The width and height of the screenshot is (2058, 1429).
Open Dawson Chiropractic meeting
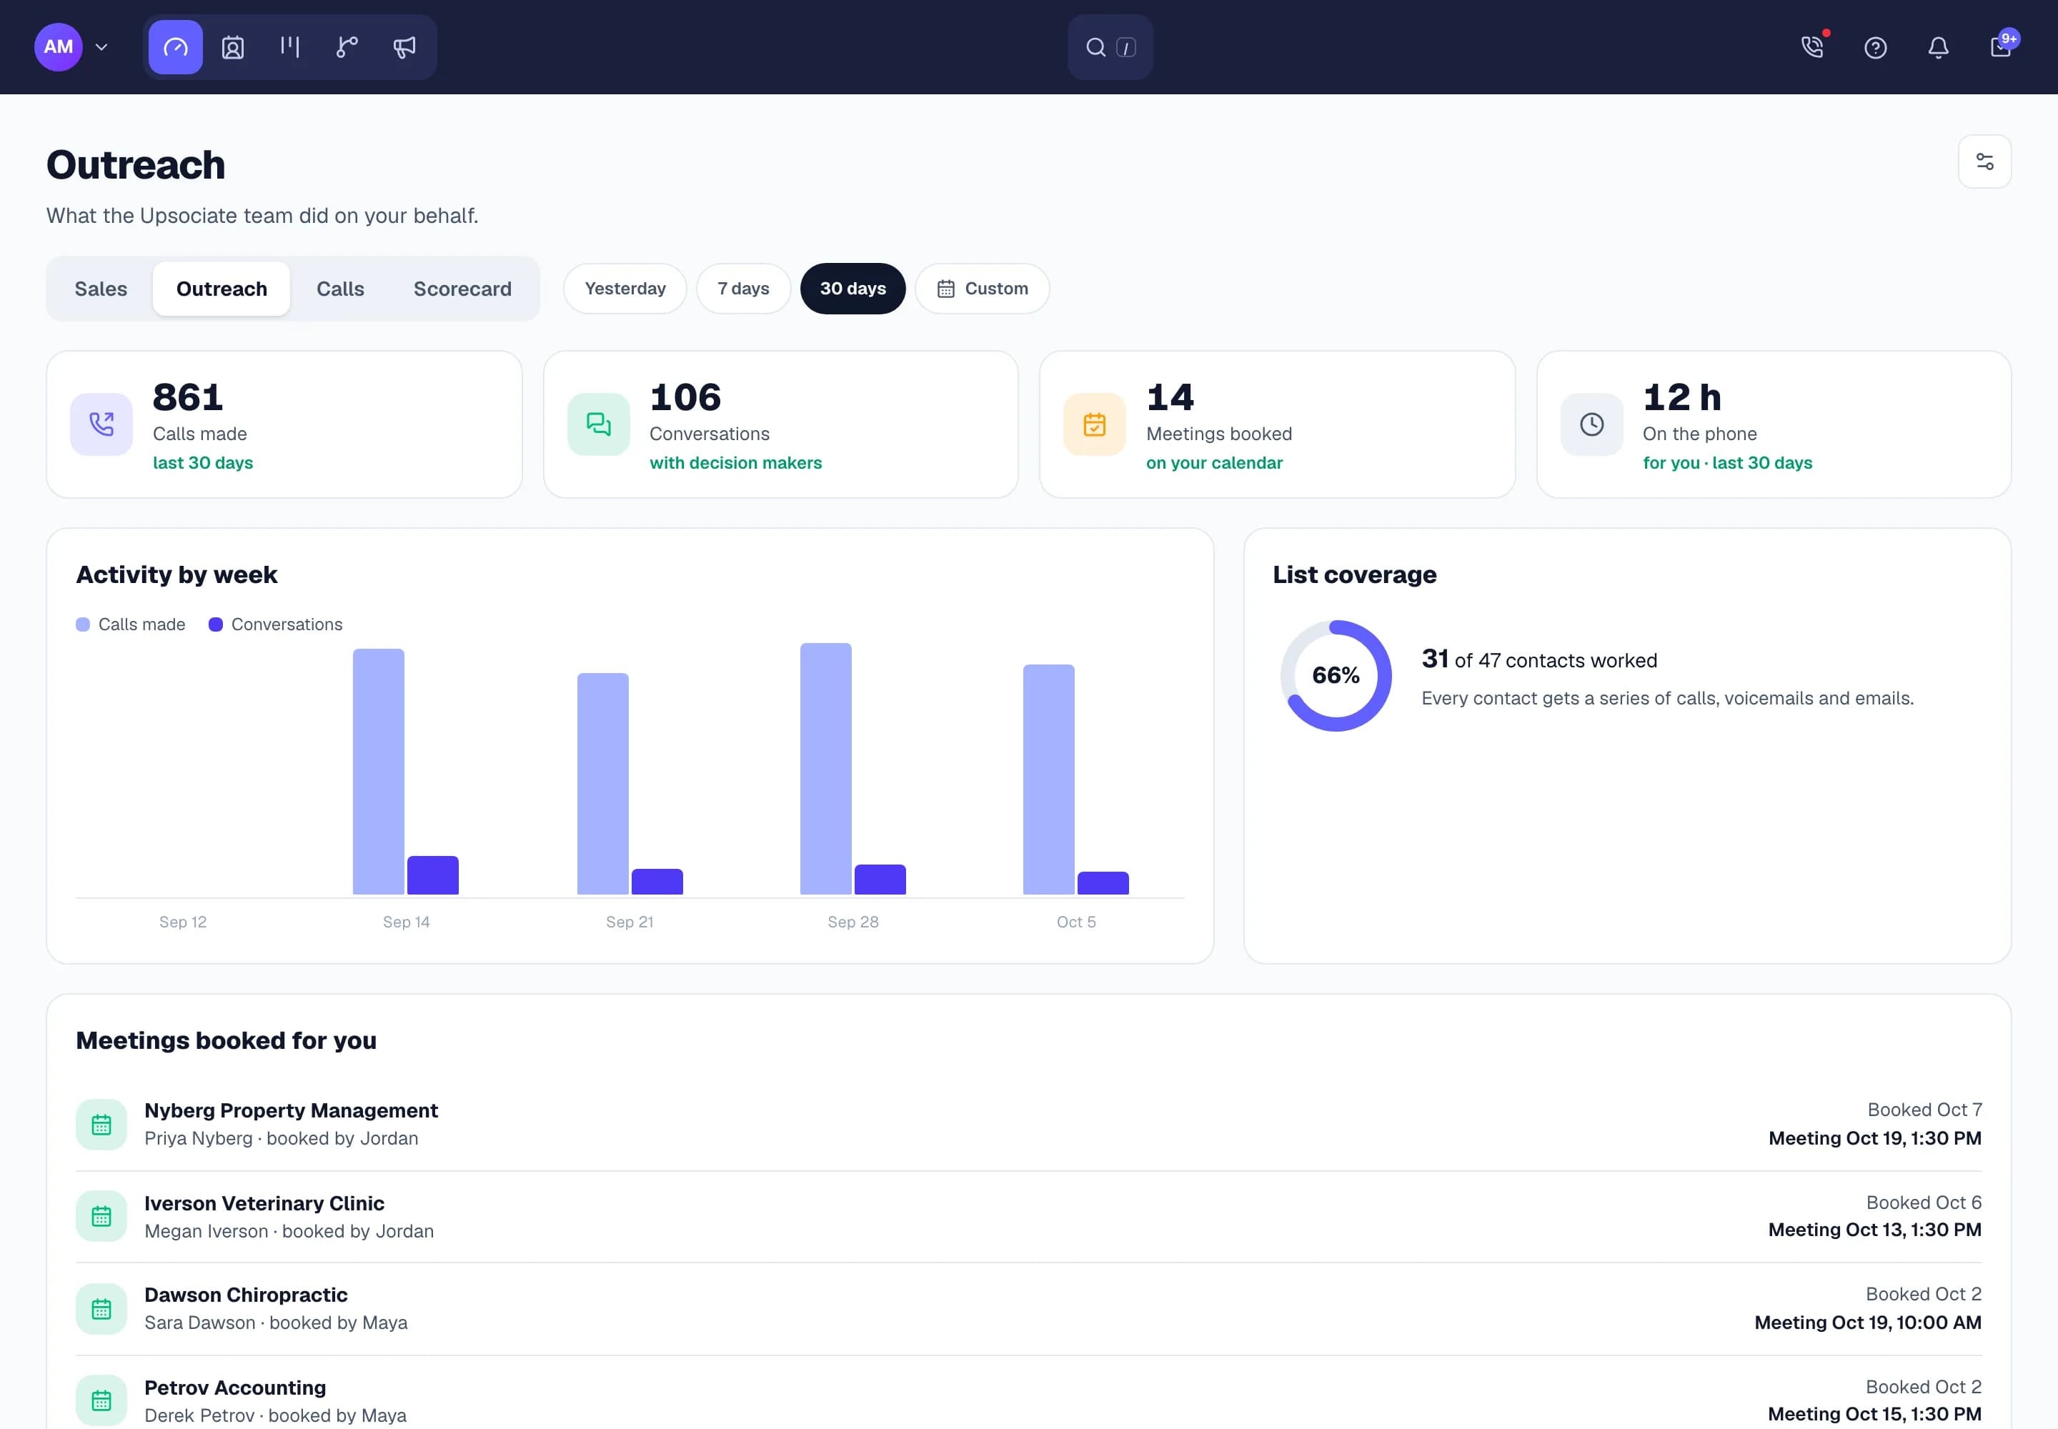1028,1308
